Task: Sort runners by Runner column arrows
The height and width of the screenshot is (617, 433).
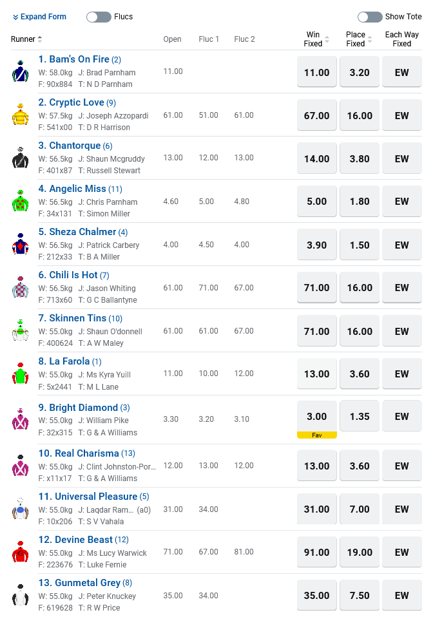Action: (40, 39)
